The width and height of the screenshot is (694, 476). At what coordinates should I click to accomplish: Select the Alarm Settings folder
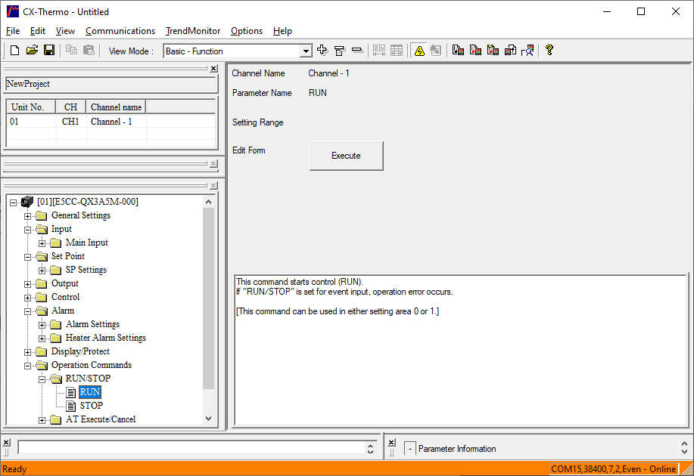point(92,324)
